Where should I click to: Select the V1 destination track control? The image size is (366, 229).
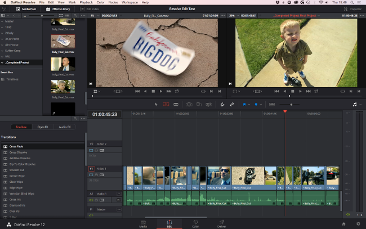point(91,169)
